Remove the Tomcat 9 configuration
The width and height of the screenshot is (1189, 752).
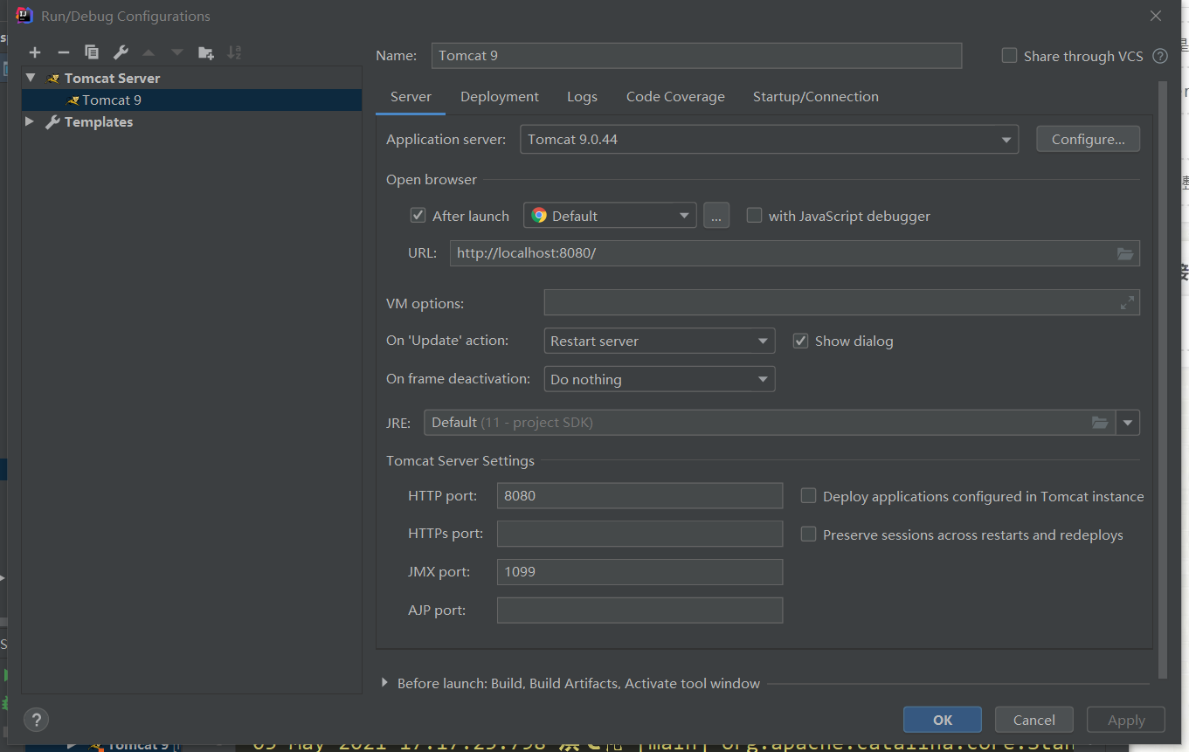[x=63, y=52]
